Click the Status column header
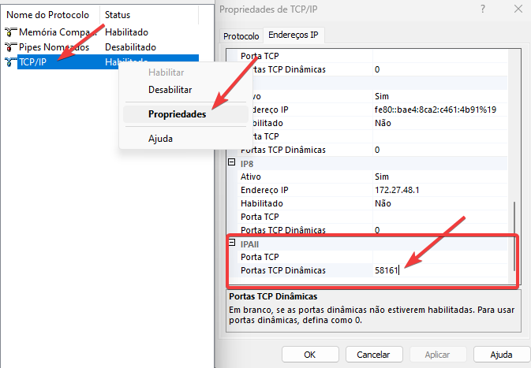Screen dimensions: 531x368 point(118,15)
